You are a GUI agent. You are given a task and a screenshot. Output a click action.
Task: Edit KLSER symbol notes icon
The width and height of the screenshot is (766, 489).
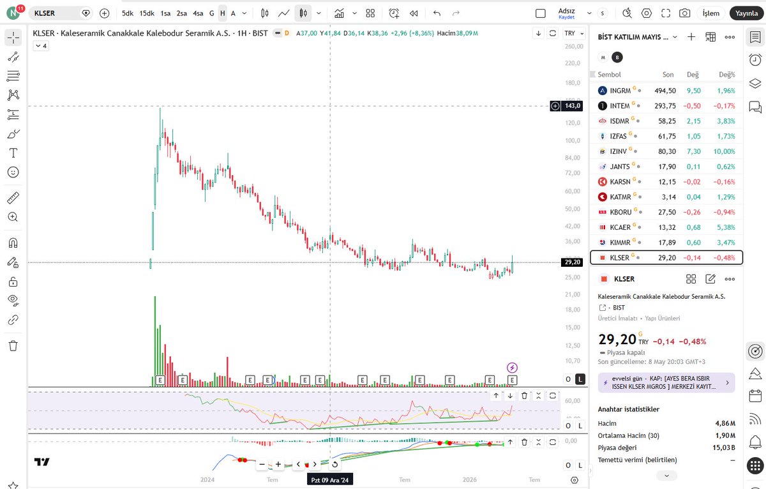[710, 279]
